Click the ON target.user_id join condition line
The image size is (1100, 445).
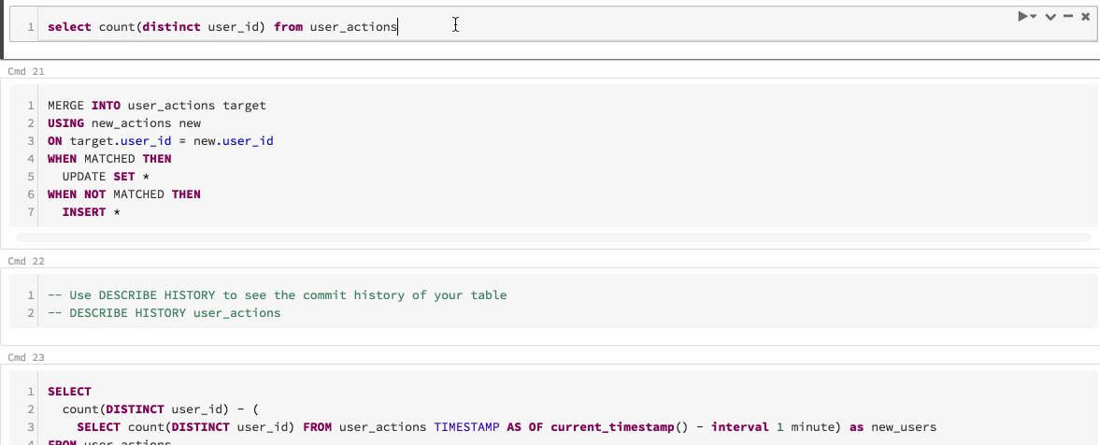point(160,141)
